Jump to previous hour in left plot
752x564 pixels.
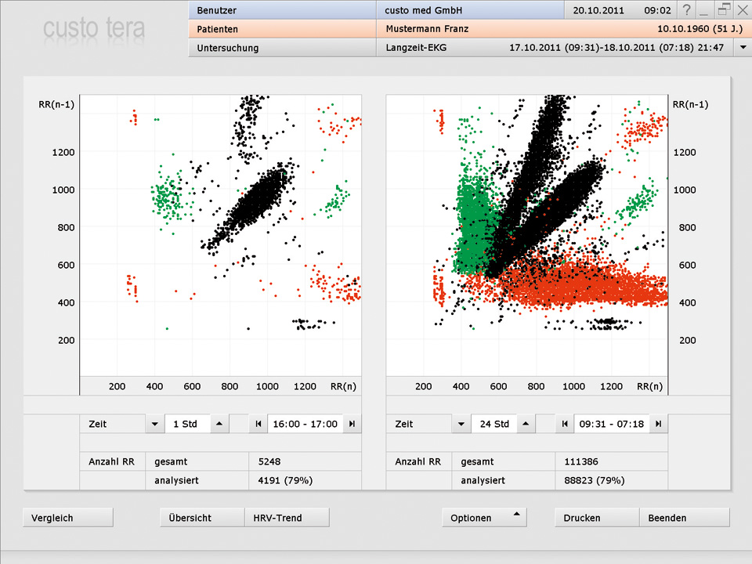[257, 424]
